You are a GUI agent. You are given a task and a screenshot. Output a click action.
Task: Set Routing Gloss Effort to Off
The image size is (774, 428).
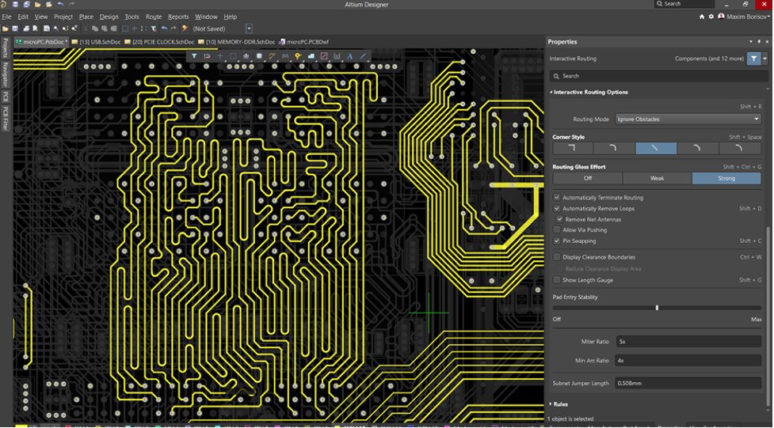(x=587, y=179)
